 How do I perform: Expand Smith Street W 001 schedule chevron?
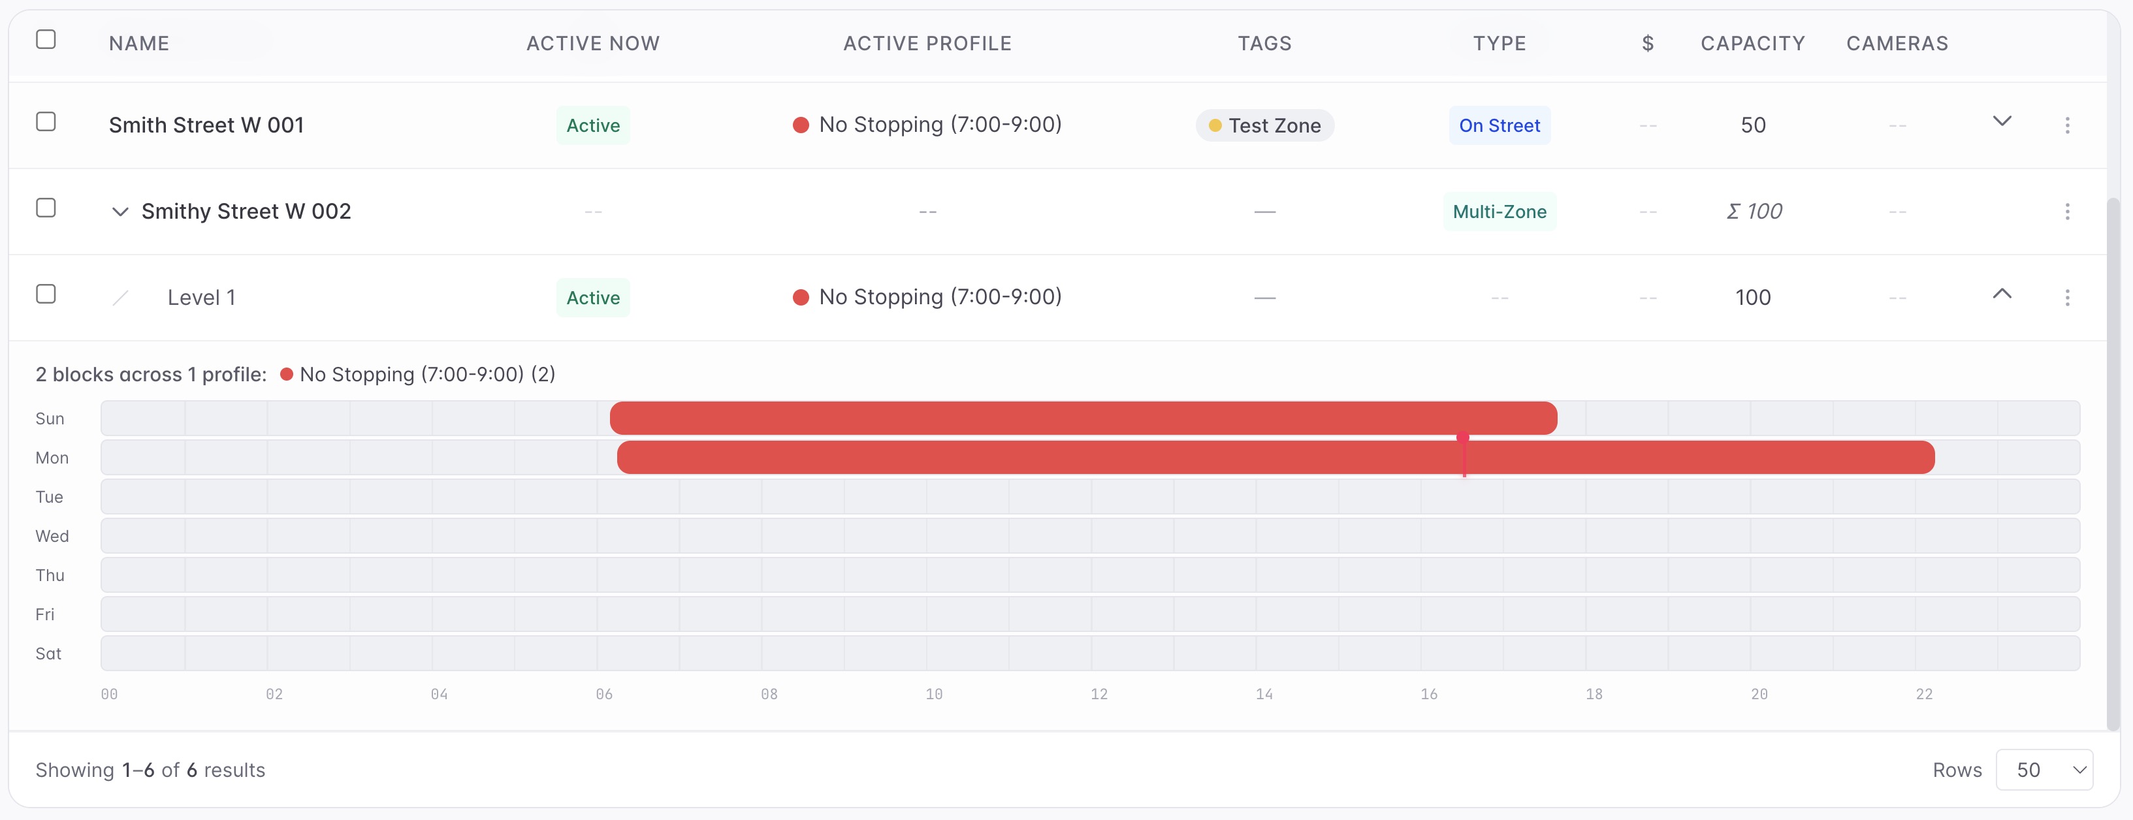pyautogui.click(x=2001, y=121)
